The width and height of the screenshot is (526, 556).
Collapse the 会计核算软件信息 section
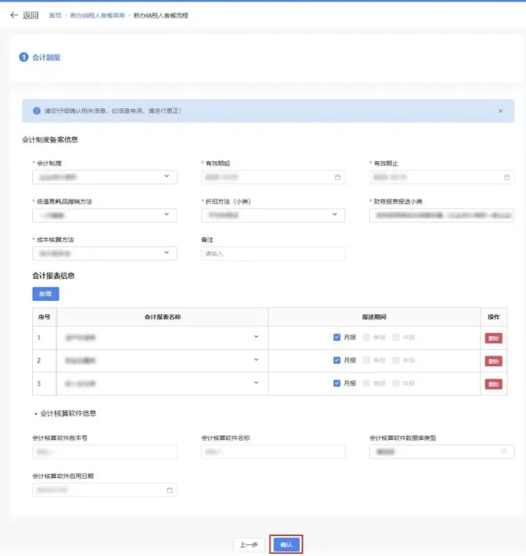pos(36,413)
